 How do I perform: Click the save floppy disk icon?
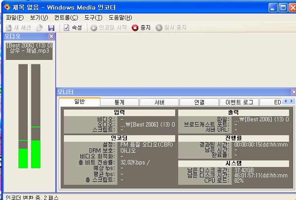coord(51,28)
